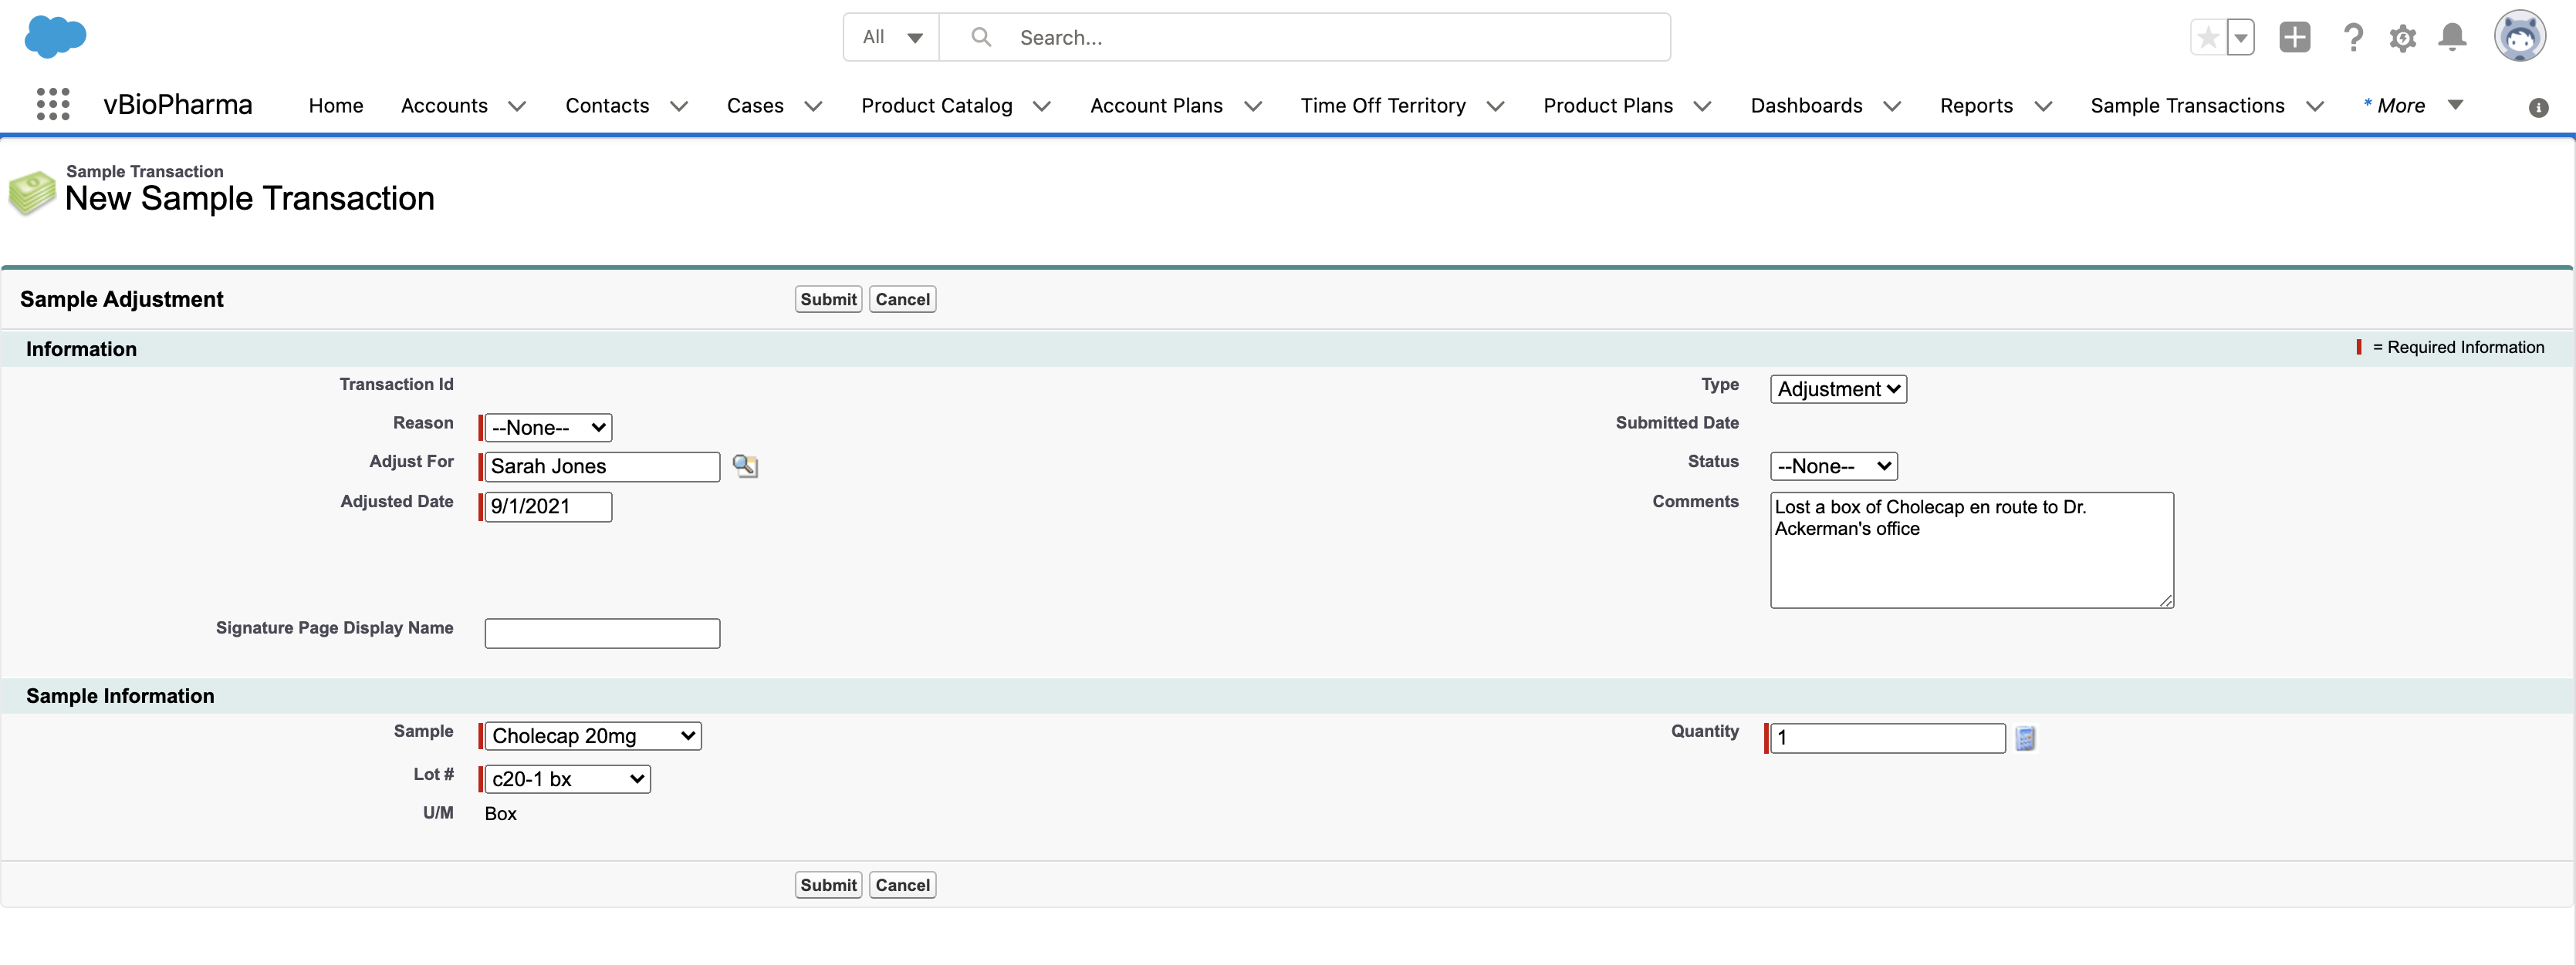Viewport: 2576px width, 965px height.
Task: Click into the Signature Page Display Name field
Action: tap(602, 634)
